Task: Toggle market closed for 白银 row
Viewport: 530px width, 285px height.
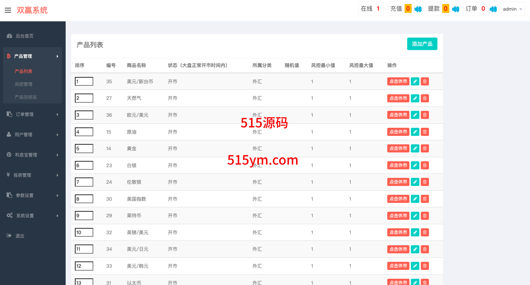Action: 398,165
